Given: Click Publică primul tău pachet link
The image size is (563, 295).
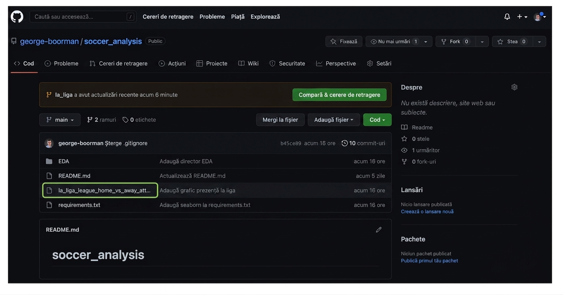Looking at the screenshot, I should click(429, 261).
